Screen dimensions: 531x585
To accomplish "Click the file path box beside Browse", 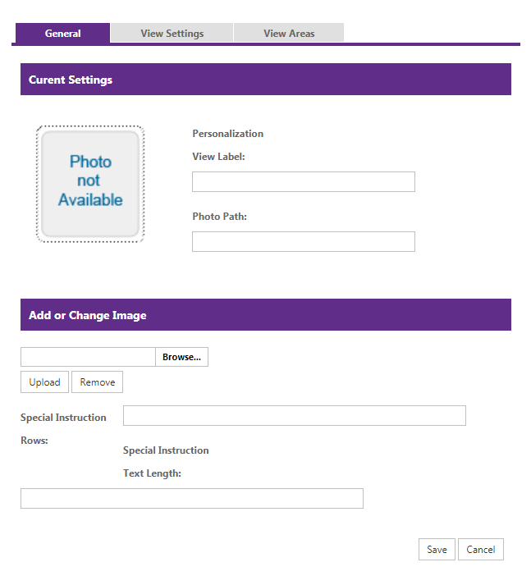I will pyautogui.click(x=88, y=357).
